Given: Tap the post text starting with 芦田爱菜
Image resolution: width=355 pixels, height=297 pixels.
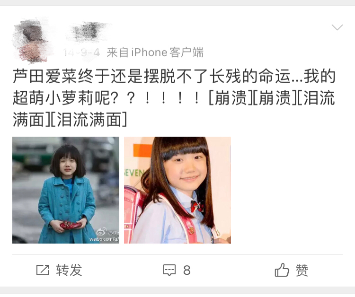Looking at the screenshot, I should coord(174,98).
